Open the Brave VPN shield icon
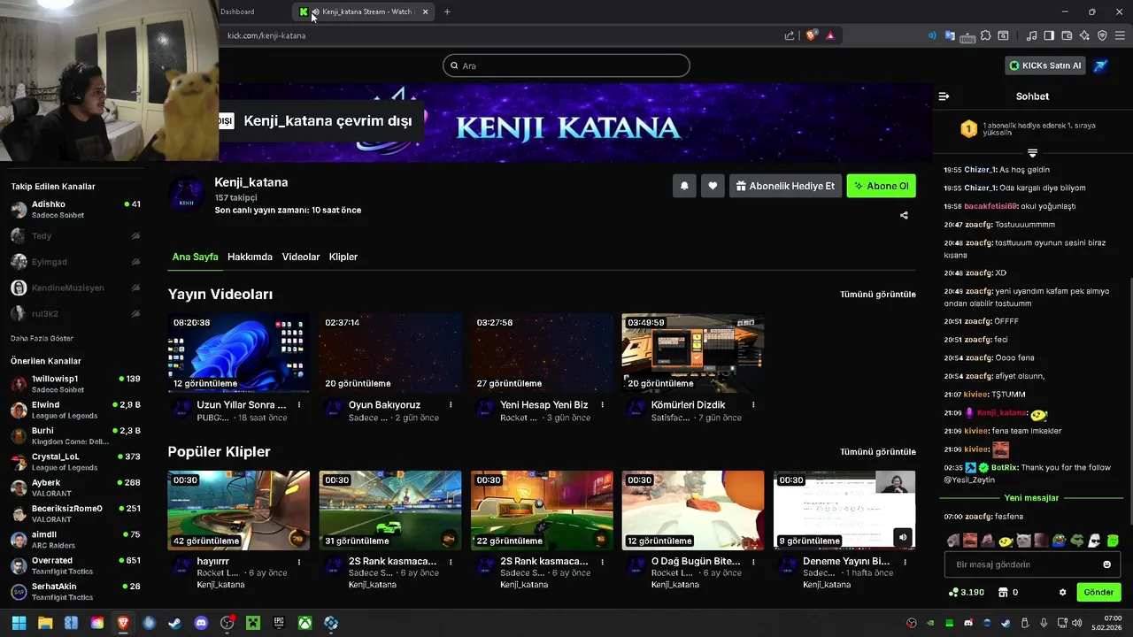Viewport: 1133px width, 637px height. (1102, 35)
